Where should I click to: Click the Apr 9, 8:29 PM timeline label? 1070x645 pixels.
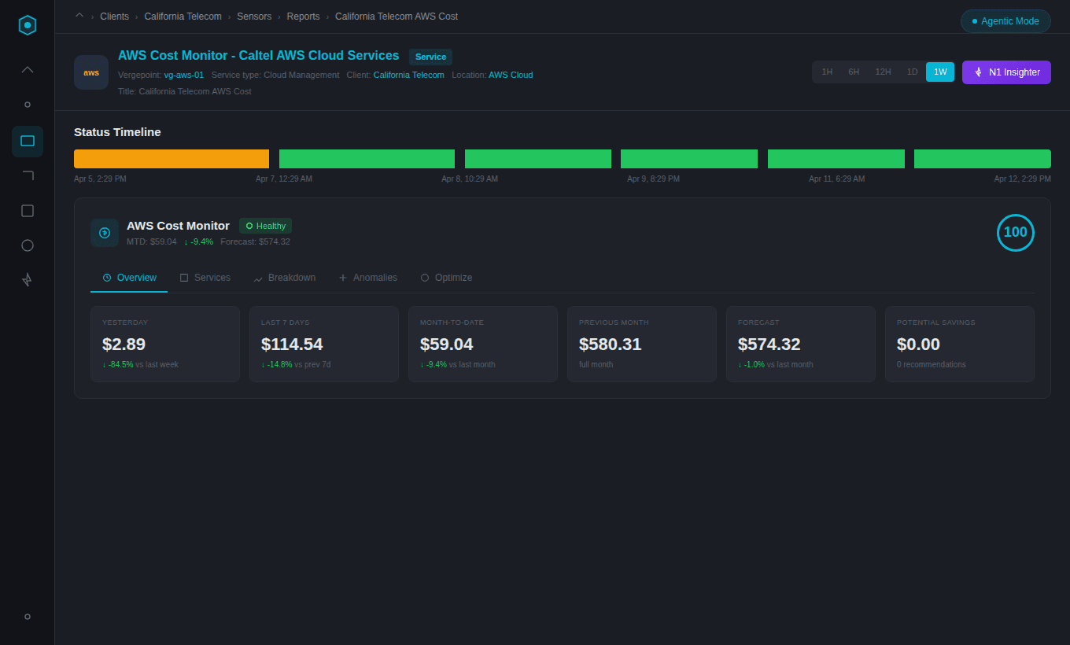coord(653,179)
